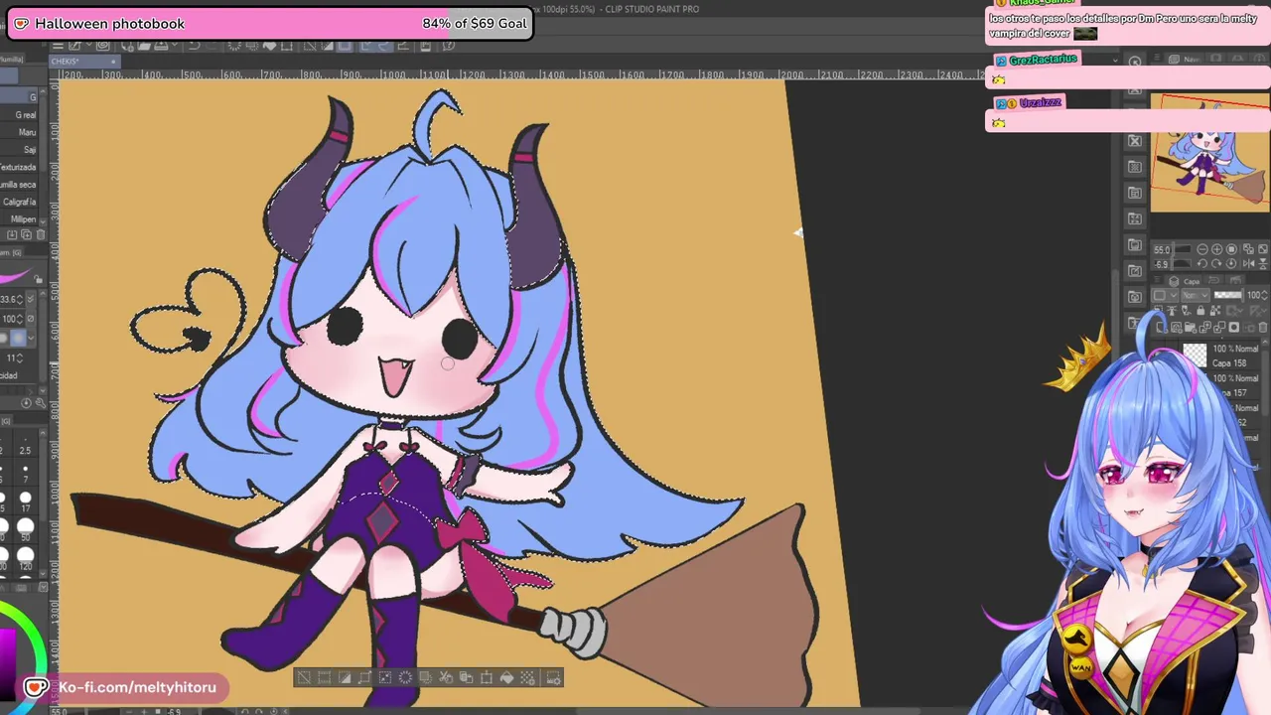Click the Undo arrow in command bar
This screenshot has width=1271, height=715.
pos(194,46)
